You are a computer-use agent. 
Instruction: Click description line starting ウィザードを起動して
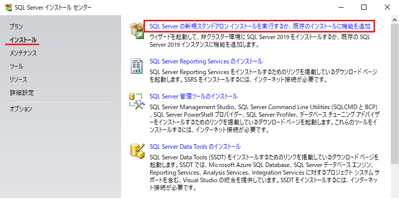pos(260,38)
